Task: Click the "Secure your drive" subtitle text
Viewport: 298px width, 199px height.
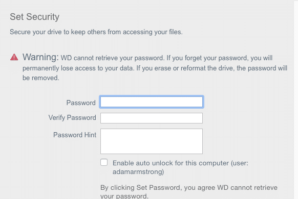Action: [x=96, y=32]
